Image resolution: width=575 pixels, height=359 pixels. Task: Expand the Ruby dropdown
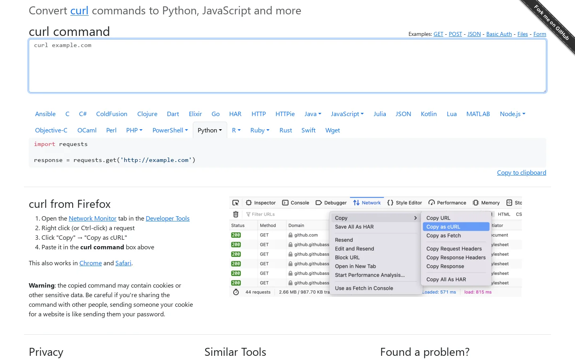click(260, 130)
